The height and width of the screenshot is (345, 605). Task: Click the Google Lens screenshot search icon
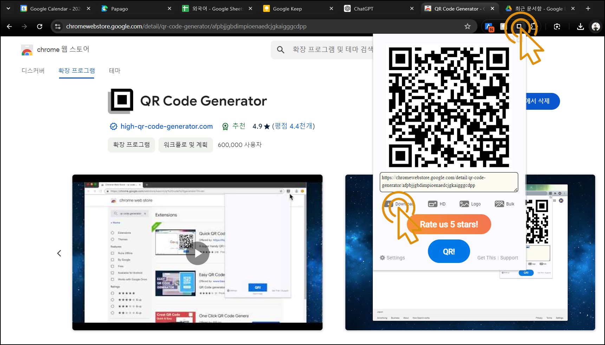pyautogui.click(x=557, y=26)
